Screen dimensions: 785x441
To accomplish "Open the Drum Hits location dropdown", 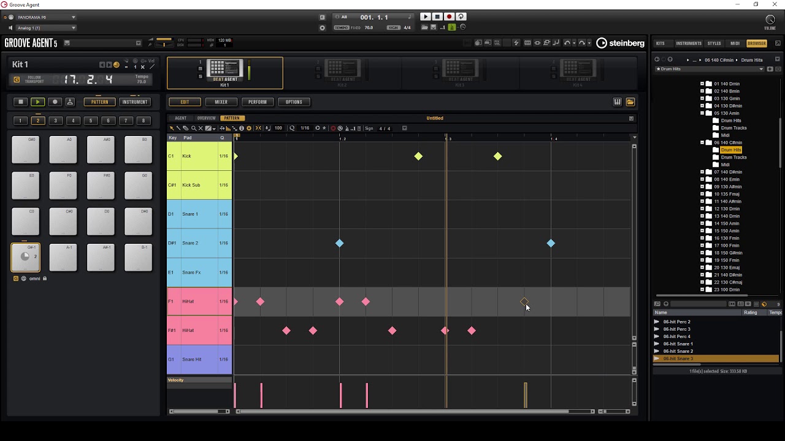I will pos(710,69).
